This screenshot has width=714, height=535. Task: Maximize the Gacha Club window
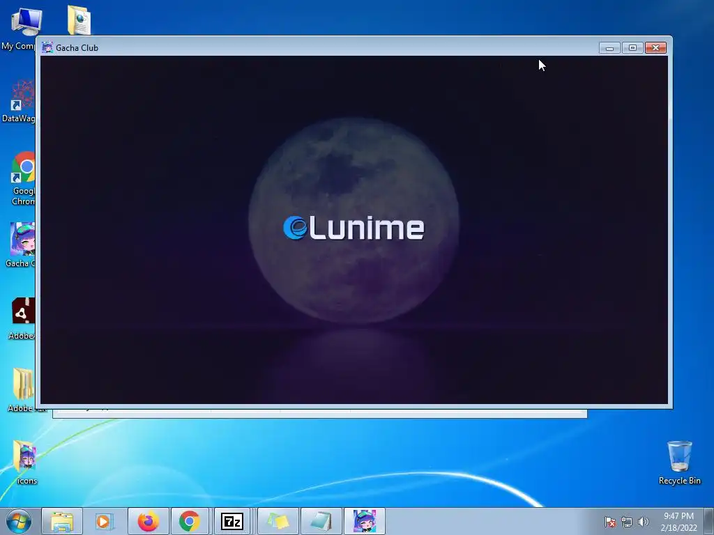click(x=632, y=48)
